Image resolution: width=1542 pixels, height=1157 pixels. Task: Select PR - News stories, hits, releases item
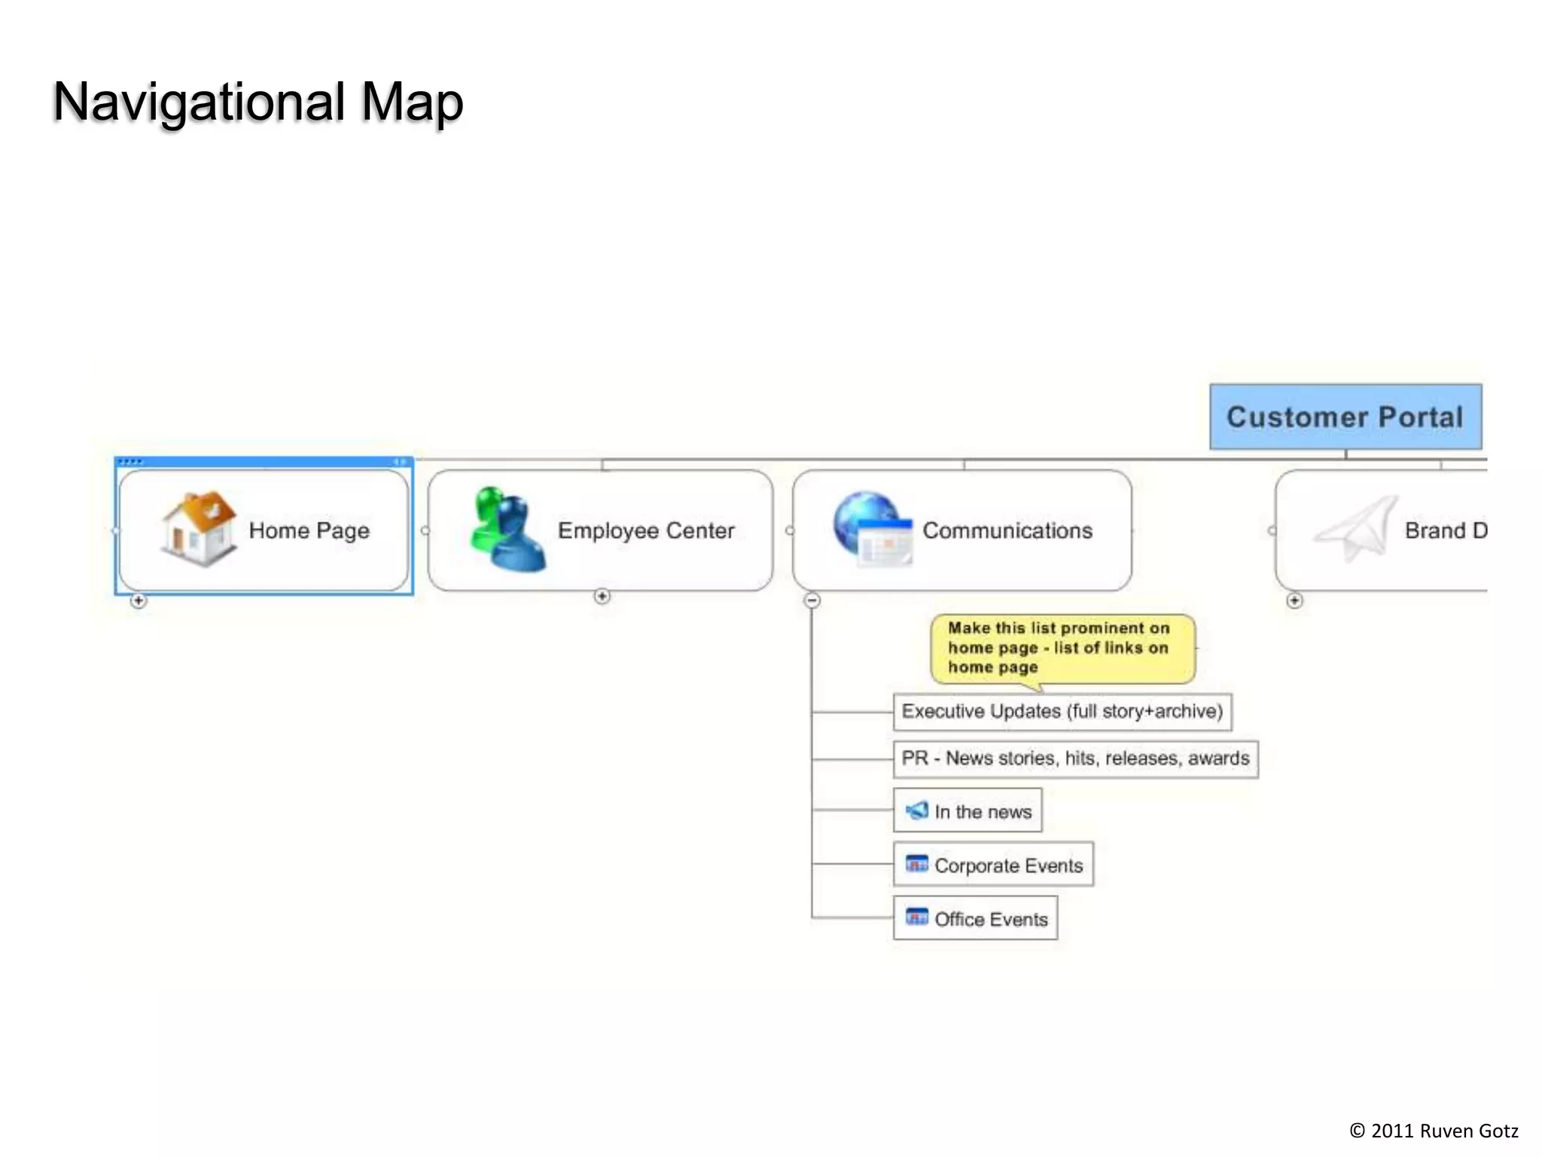pyautogui.click(x=1075, y=758)
